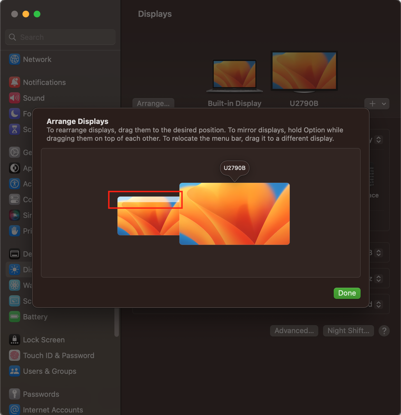Screen dimensions: 401x415
Task: Click the sidebar vertical scrollbar
Action: pos(117,322)
